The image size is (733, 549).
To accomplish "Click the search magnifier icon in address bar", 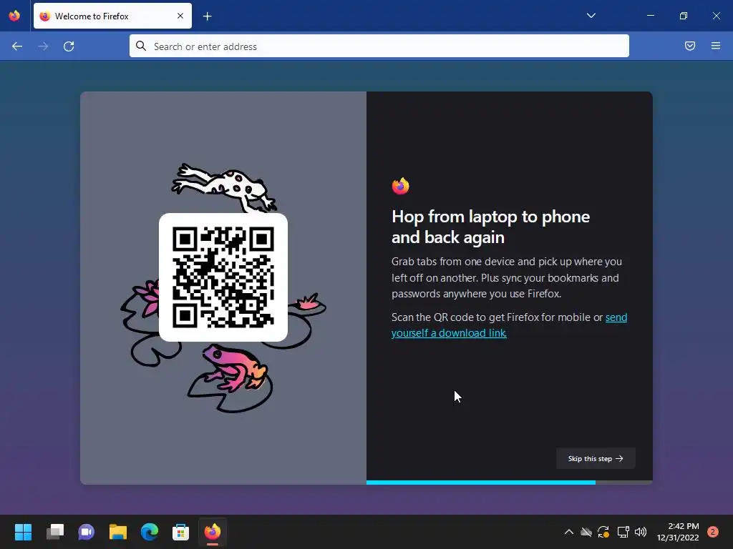I will (x=141, y=46).
